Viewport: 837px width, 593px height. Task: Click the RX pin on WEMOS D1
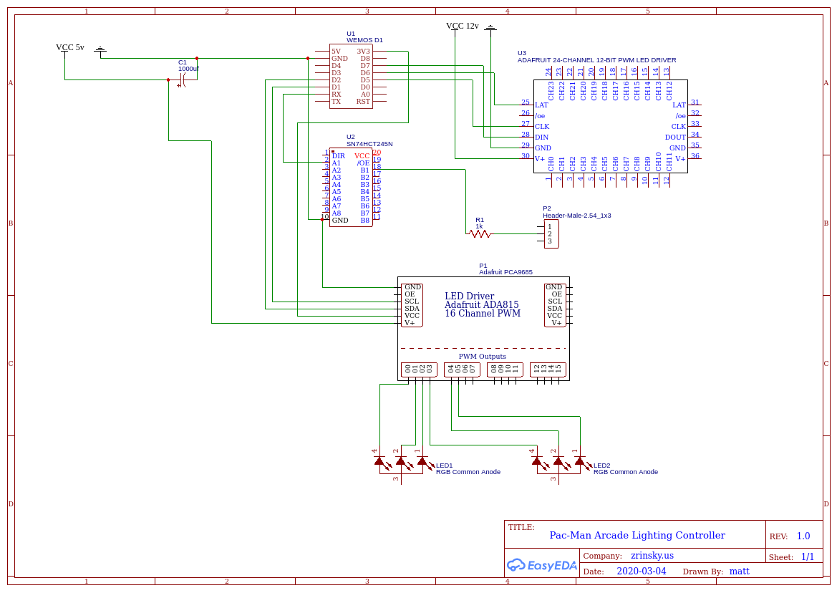(x=337, y=95)
